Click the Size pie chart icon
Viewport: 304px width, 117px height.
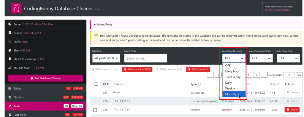click(x=10, y=51)
